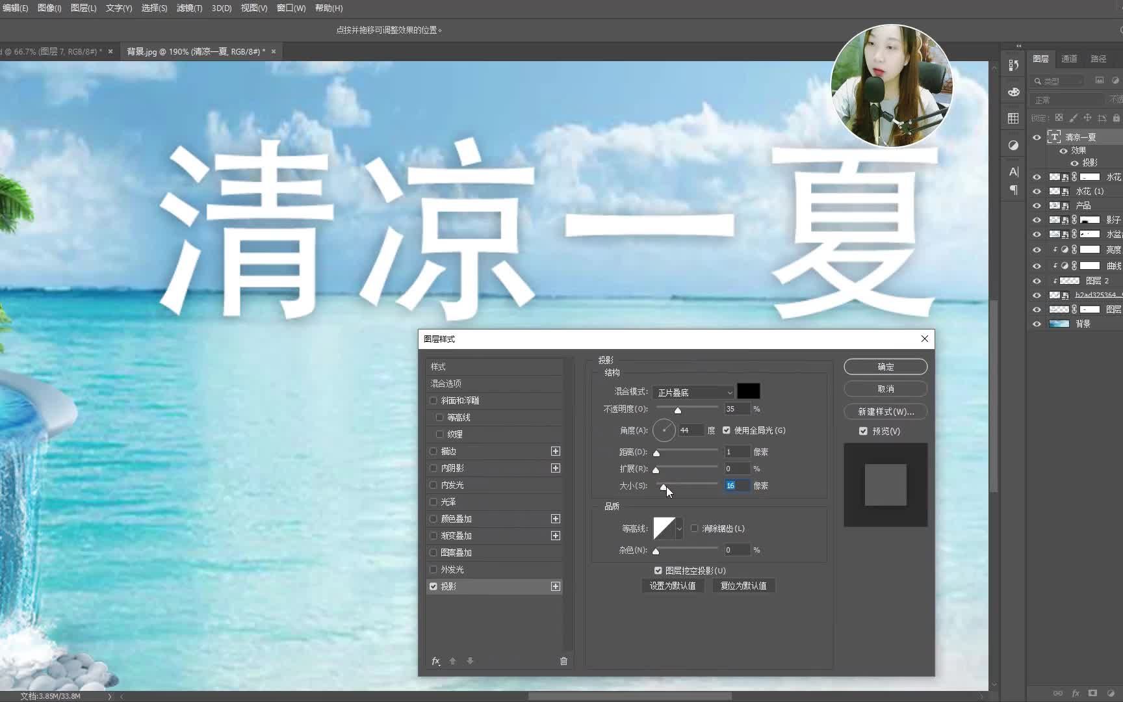
Task: Open the layer blend mode dropdown 正常
Action: click(x=1068, y=100)
